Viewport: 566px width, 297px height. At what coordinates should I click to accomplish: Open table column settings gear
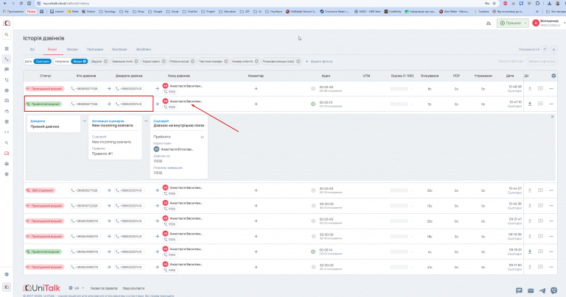tap(553, 76)
